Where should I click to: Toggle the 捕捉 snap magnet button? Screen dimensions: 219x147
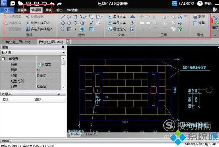(x=215, y=23)
